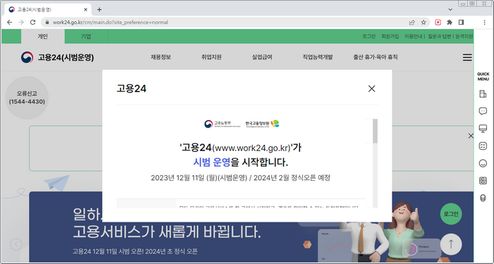Reload the page with refresh icon
This screenshot has width=494, height=264.
coord(32,23)
